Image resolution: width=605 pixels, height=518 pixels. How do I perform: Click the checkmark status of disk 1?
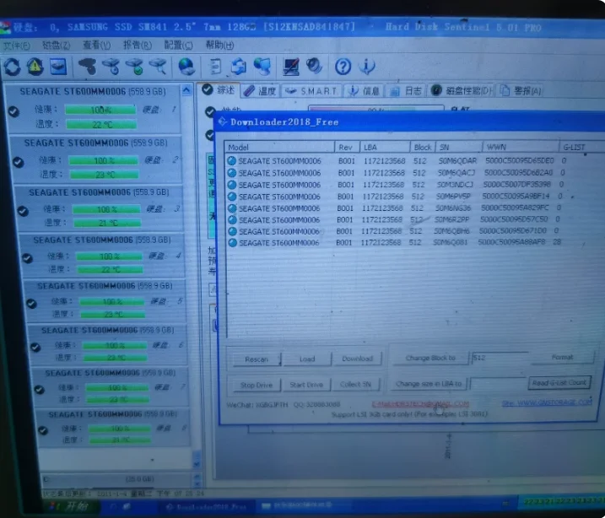[14, 111]
